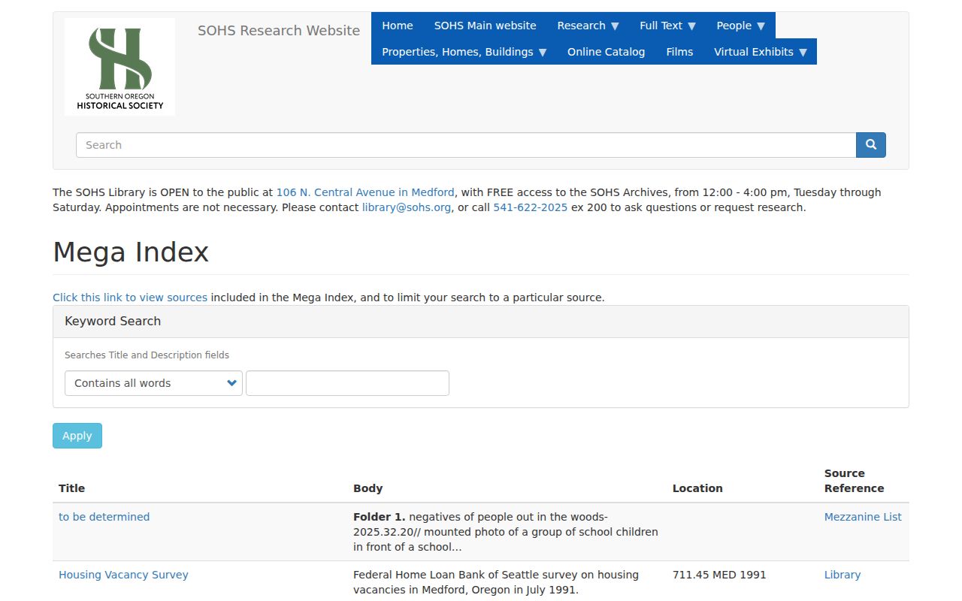
Task: Click the Folder 1 negatives description text
Action: coord(506,532)
